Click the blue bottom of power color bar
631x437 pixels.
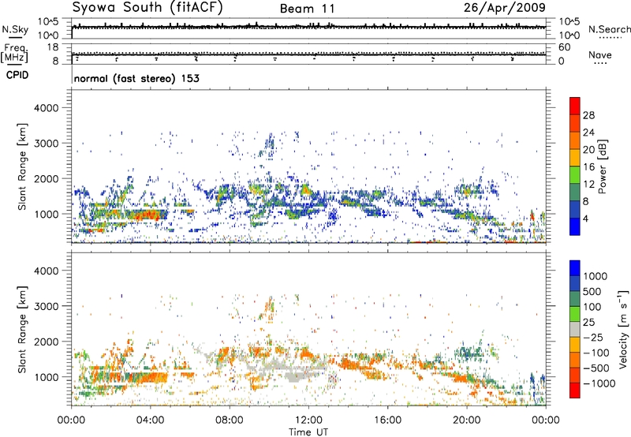[x=575, y=226]
